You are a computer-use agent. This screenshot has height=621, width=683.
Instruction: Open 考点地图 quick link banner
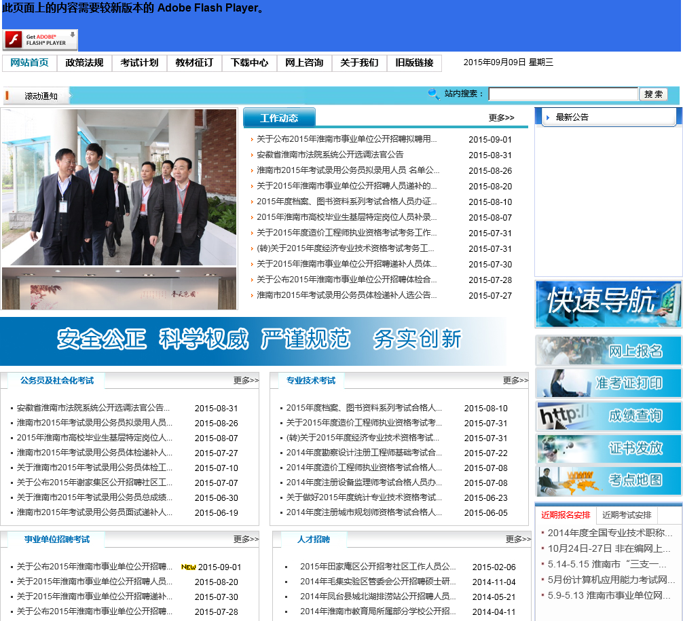[608, 481]
